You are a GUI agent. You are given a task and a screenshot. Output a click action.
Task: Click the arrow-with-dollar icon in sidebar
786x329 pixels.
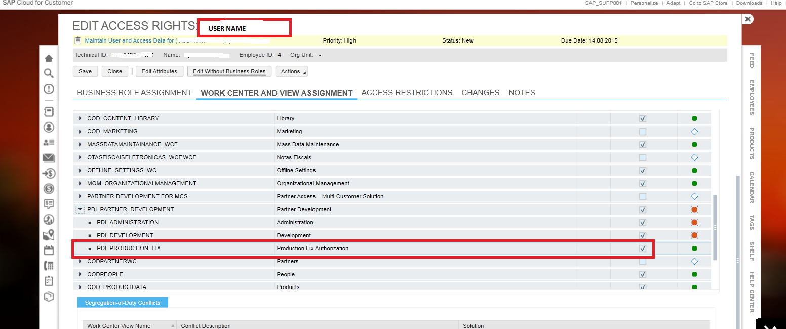pyautogui.click(x=49, y=174)
